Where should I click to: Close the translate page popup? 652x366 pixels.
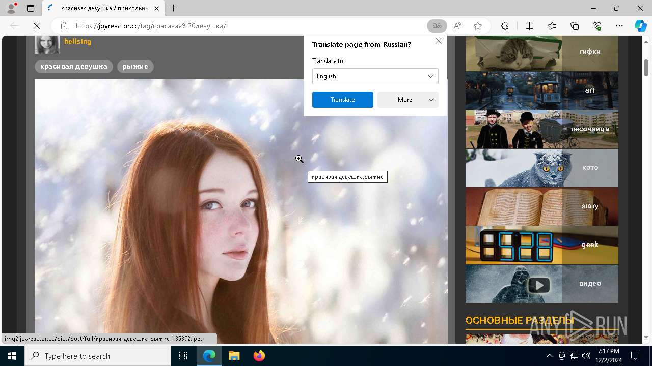pos(439,41)
